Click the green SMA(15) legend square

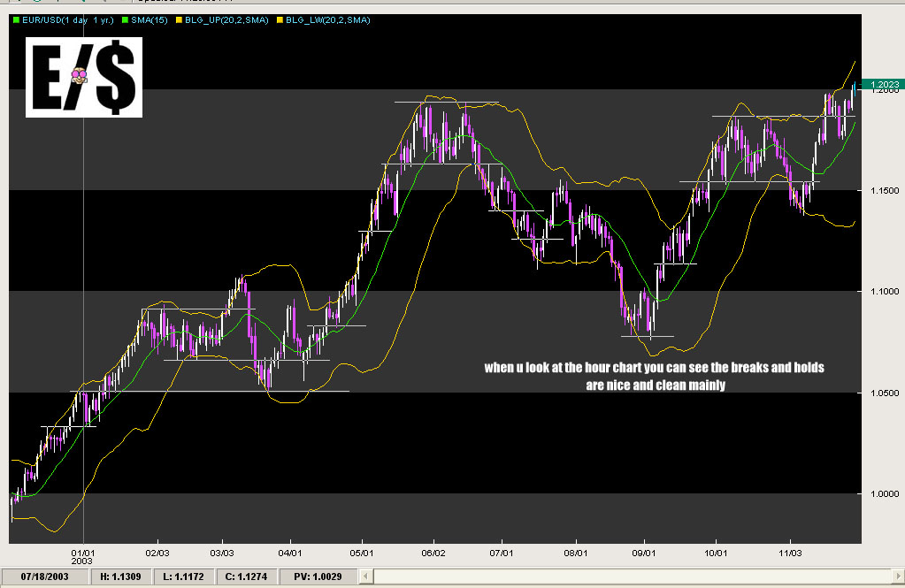click(125, 19)
